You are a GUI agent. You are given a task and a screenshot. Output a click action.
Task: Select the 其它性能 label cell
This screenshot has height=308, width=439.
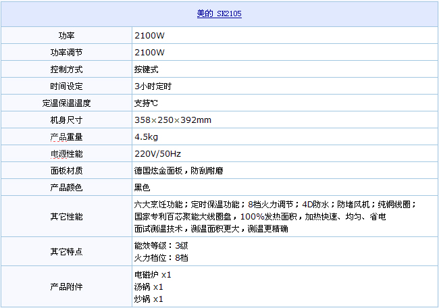point(66,217)
